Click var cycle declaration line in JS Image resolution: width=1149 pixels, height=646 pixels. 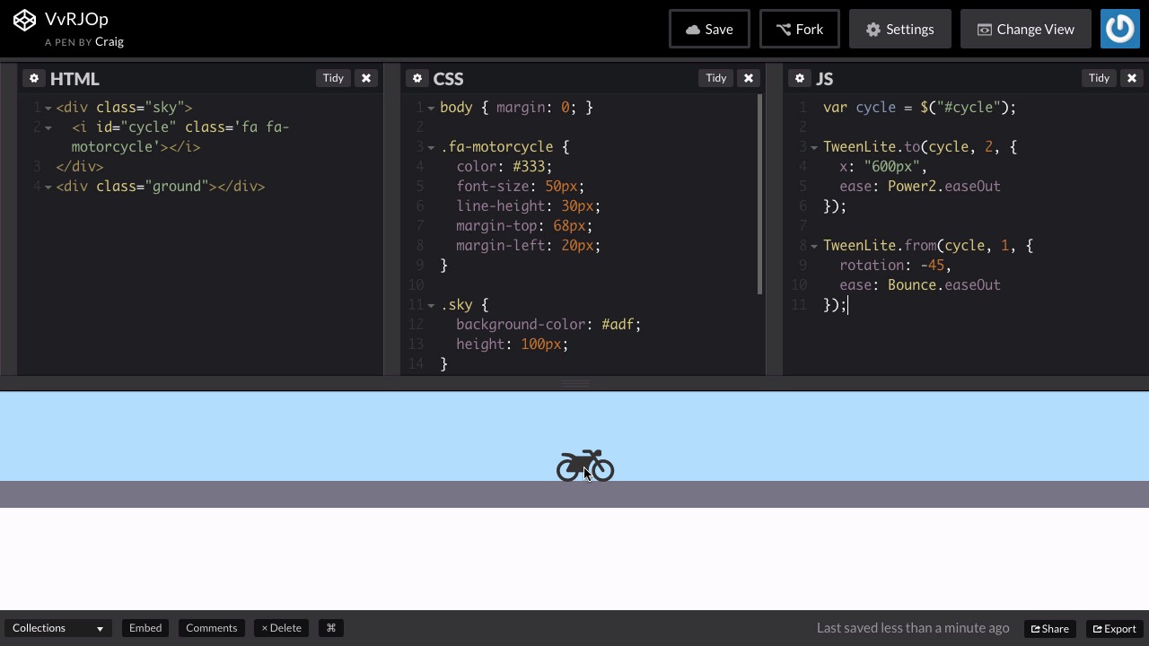click(x=919, y=108)
